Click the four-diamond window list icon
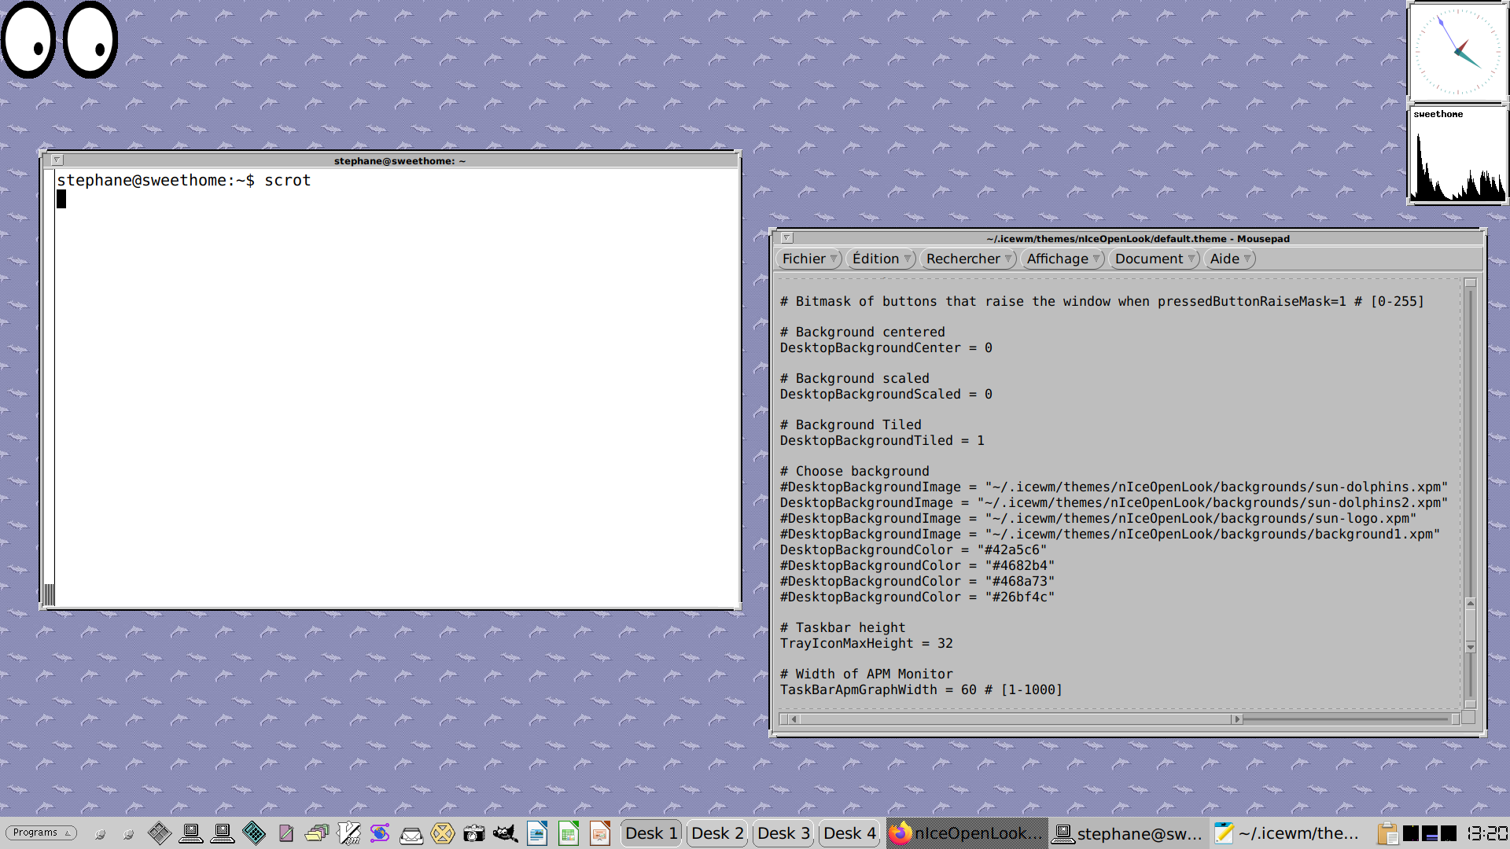 (160, 832)
